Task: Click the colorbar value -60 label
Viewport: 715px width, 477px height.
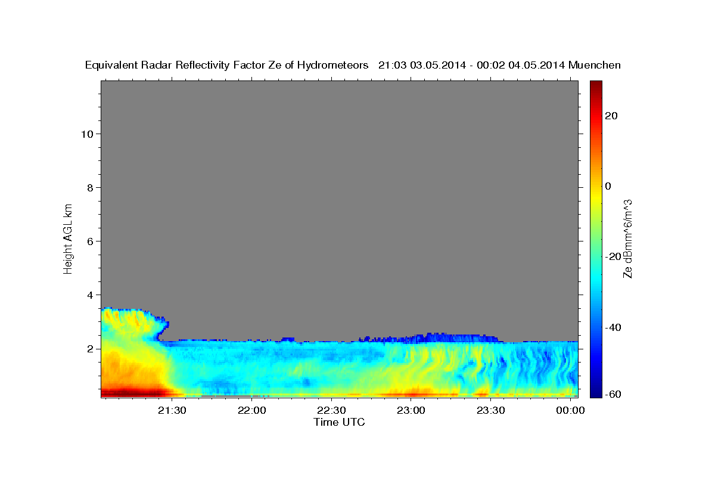Action: point(613,394)
